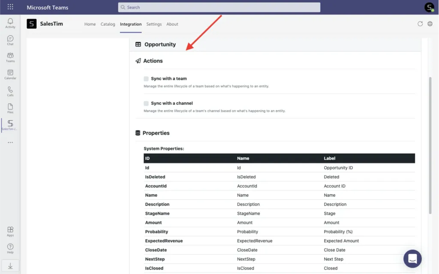The image size is (439, 274).
Task: Click the System Properties heading
Action: click(x=164, y=148)
